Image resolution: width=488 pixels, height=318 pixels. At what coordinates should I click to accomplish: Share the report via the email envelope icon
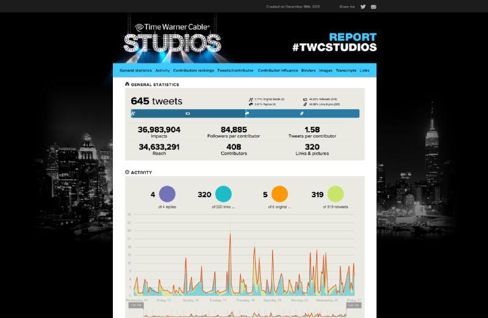[373, 7]
